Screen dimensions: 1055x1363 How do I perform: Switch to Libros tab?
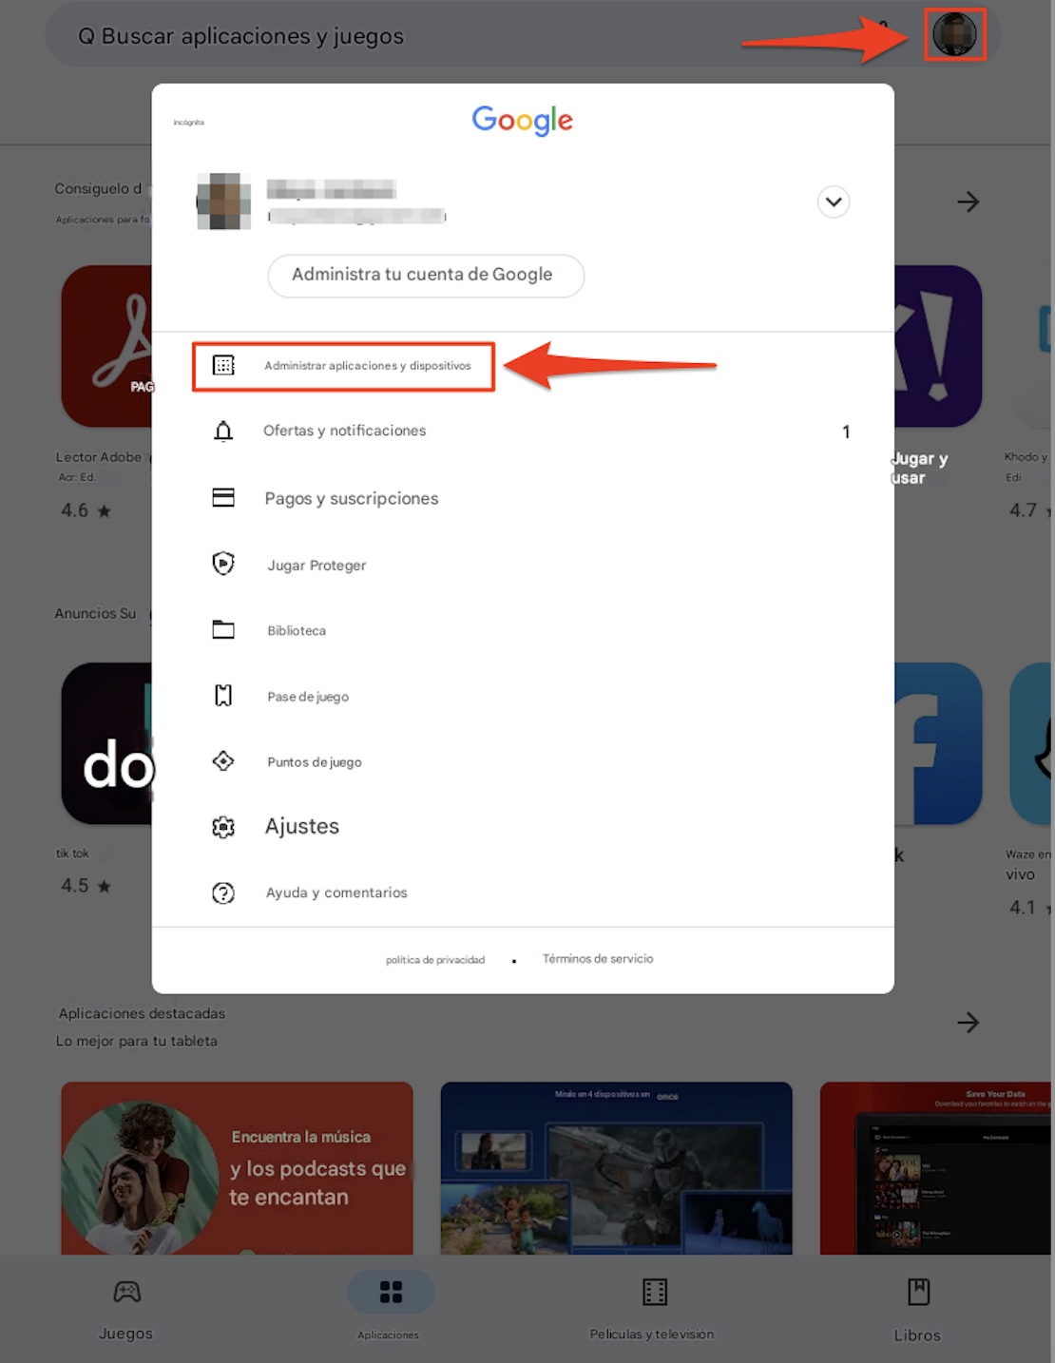coord(917,1310)
